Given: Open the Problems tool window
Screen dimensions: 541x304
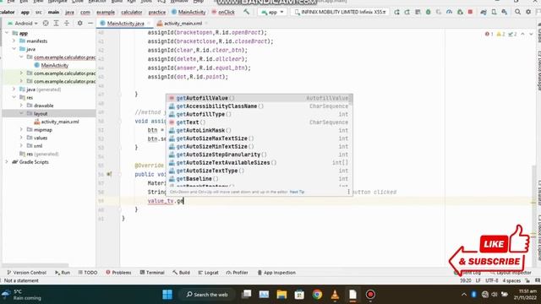Looking at the screenshot, I should click(x=118, y=272).
